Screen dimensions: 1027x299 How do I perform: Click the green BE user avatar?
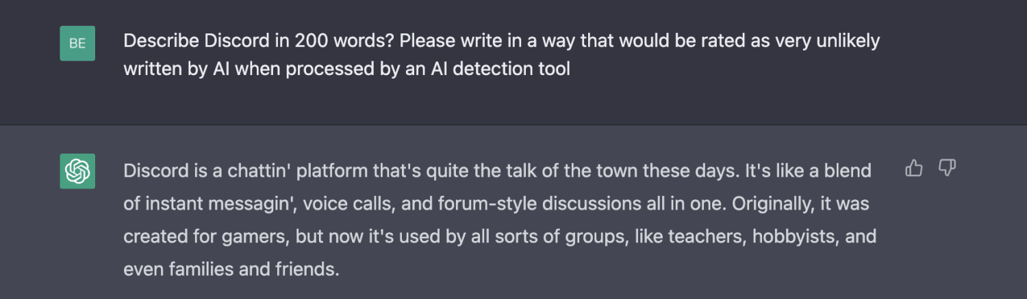[x=77, y=43]
